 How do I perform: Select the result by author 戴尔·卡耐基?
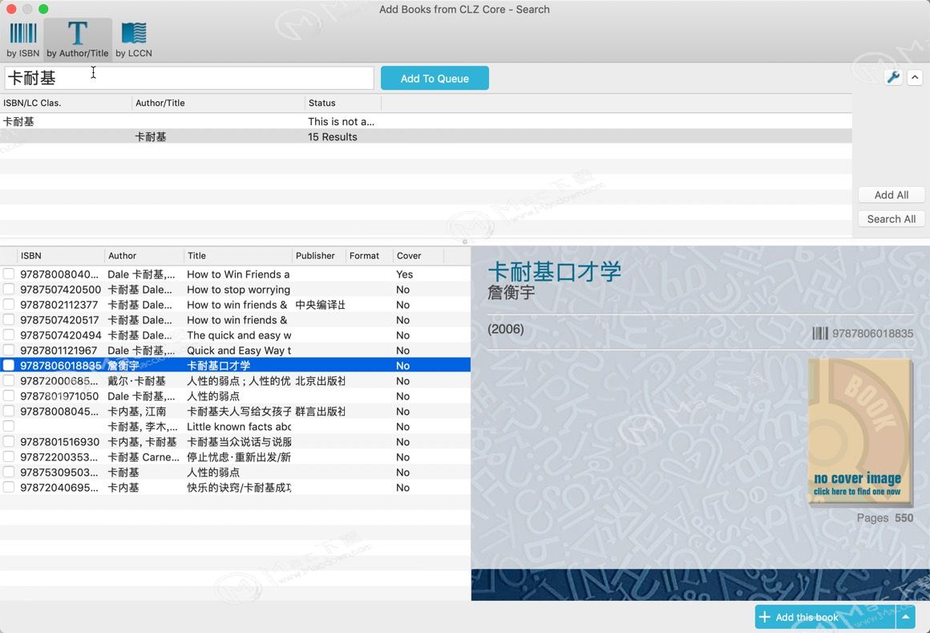pos(236,381)
